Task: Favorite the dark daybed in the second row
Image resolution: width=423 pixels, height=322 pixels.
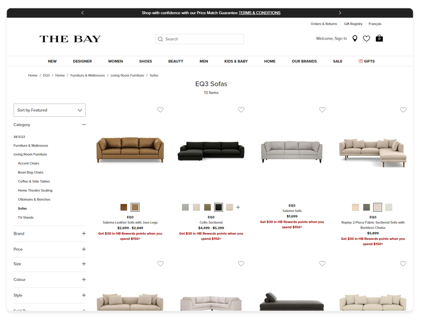Action: pyautogui.click(x=322, y=263)
